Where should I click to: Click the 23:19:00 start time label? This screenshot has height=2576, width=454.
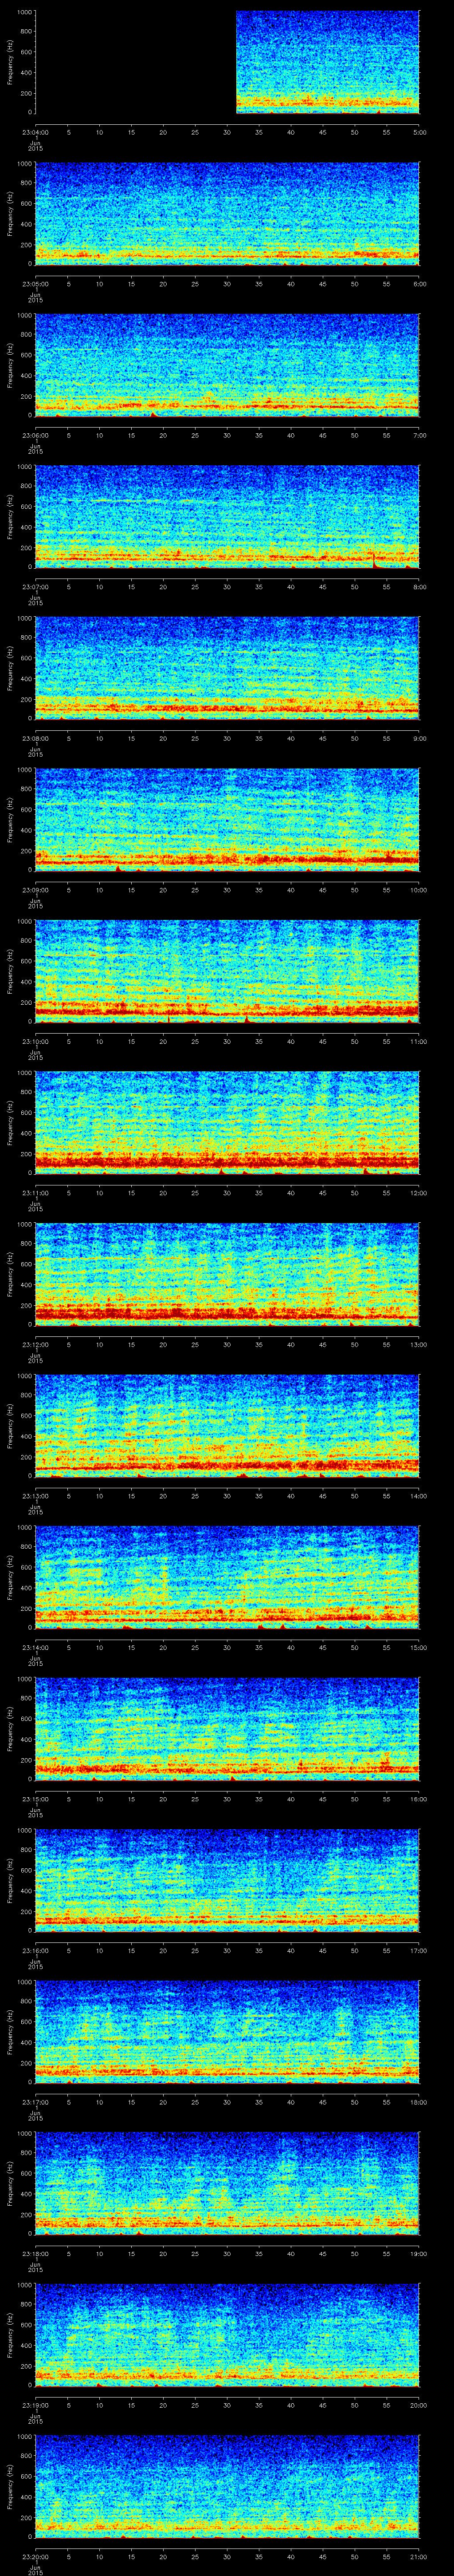coord(35,2405)
